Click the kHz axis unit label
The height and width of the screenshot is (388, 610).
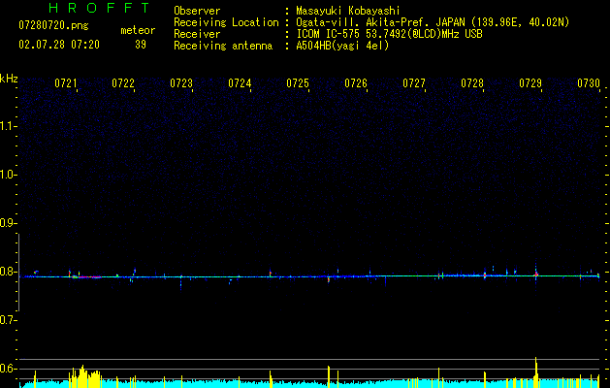click(9, 79)
